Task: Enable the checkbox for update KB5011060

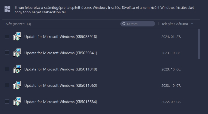Action: coord(7,85)
